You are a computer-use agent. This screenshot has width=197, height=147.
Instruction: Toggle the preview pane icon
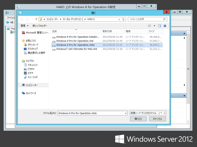(160, 26)
